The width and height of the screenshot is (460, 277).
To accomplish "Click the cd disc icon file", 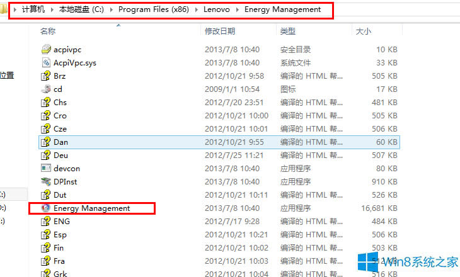I will tap(46, 89).
